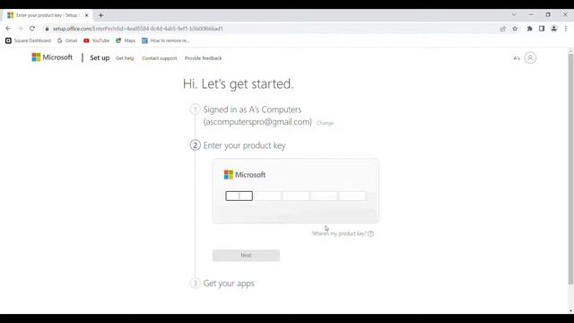574x323 pixels.
Task: Go back using the browser back arrow
Action: point(8,29)
